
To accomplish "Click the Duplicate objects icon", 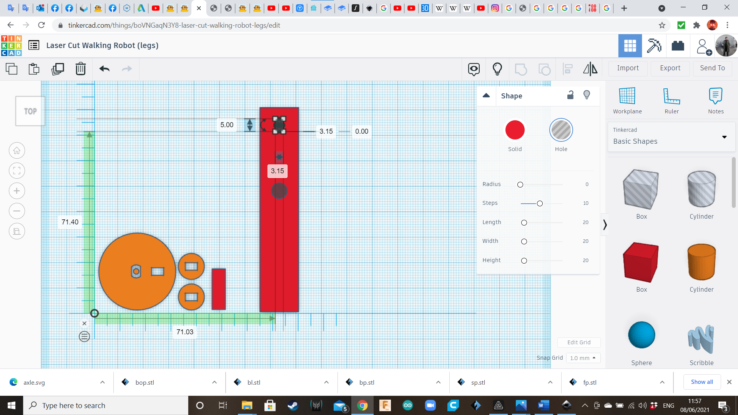I will click(x=57, y=68).
